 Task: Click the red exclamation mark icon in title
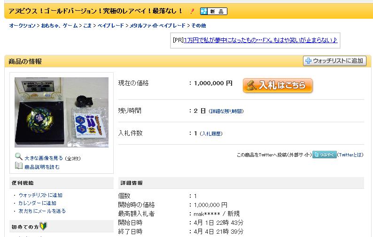coord(192,11)
